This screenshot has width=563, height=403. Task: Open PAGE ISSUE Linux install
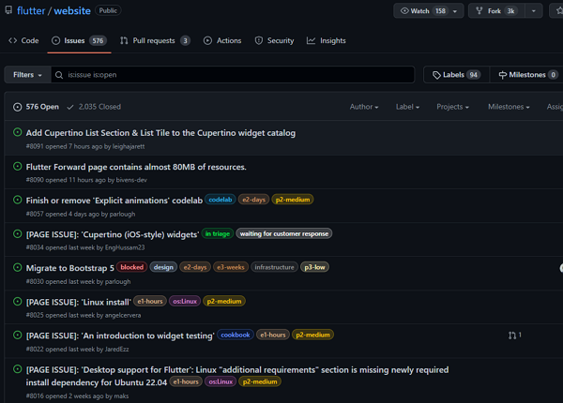[79, 302]
